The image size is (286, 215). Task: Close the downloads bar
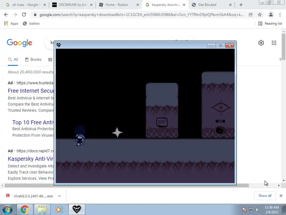point(281,196)
